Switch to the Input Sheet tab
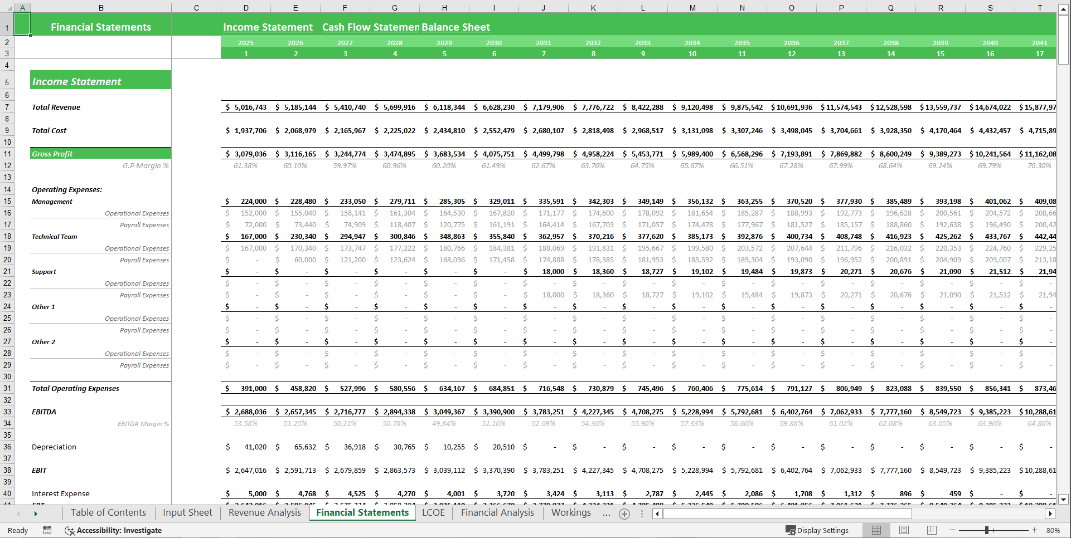 187,513
